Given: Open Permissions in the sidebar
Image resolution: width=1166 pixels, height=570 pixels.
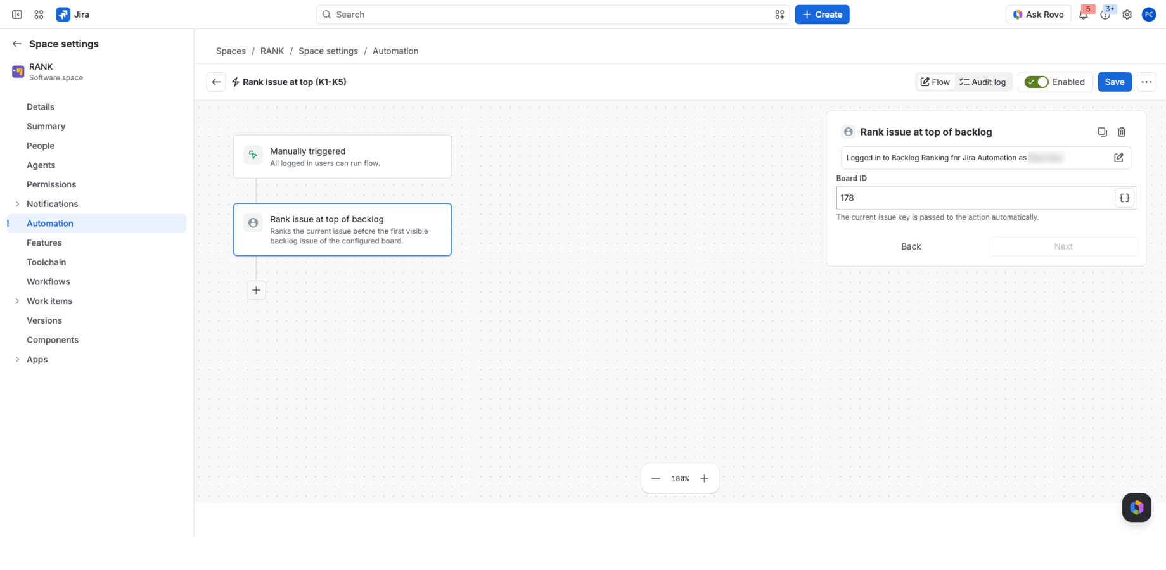Looking at the screenshot, I should click(x=97, y=184).
